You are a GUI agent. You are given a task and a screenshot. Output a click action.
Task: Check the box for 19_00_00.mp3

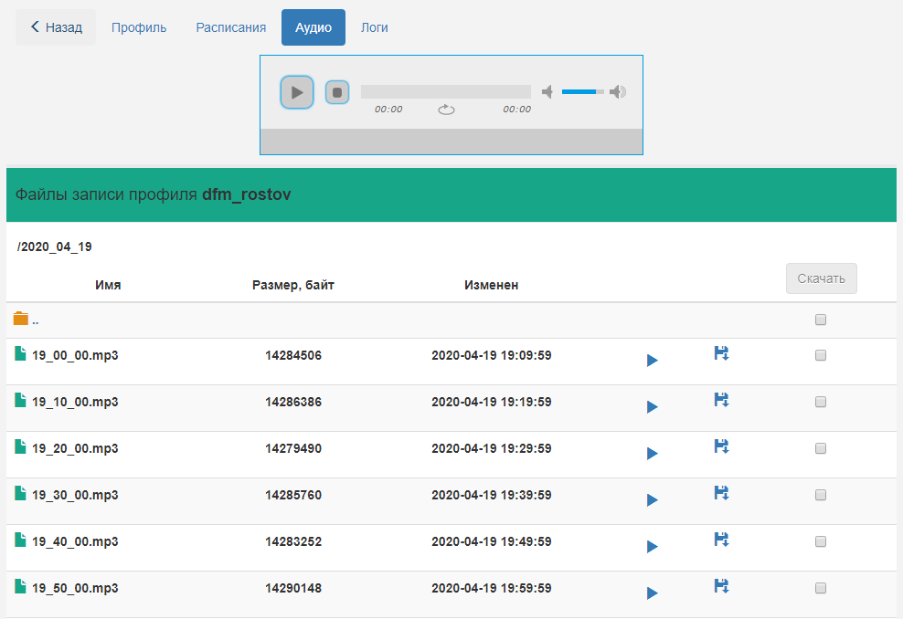[820, 355]
